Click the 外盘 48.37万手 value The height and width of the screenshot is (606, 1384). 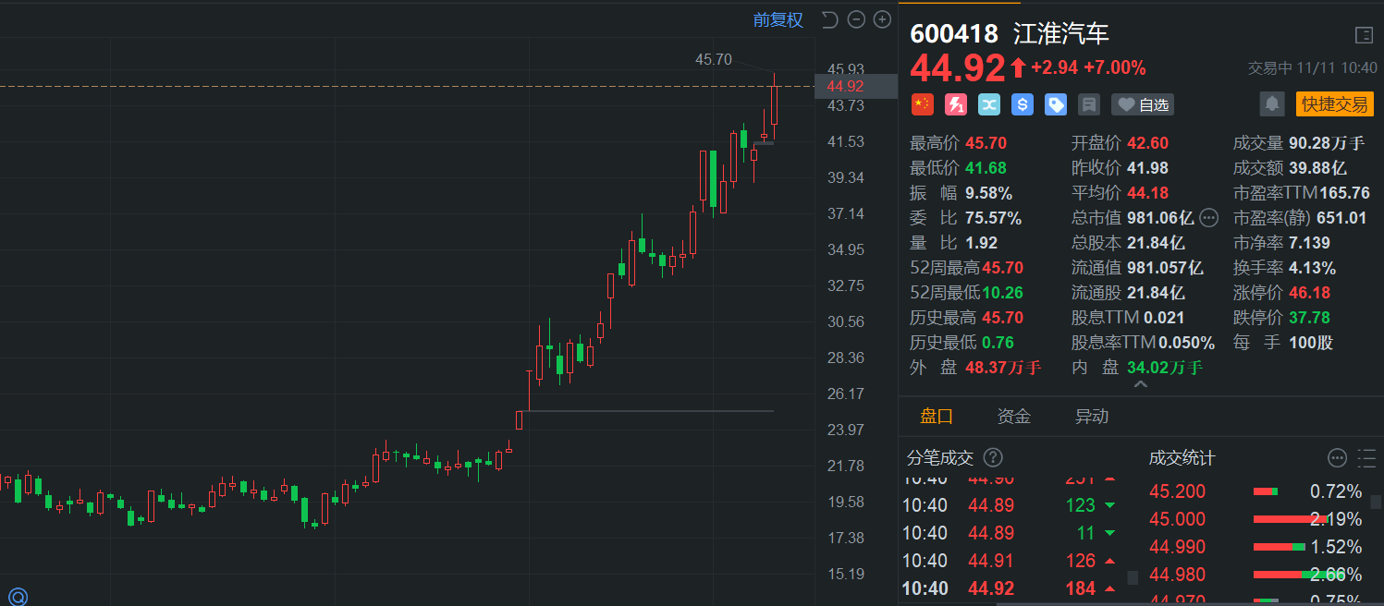(x=1003, y=368)
